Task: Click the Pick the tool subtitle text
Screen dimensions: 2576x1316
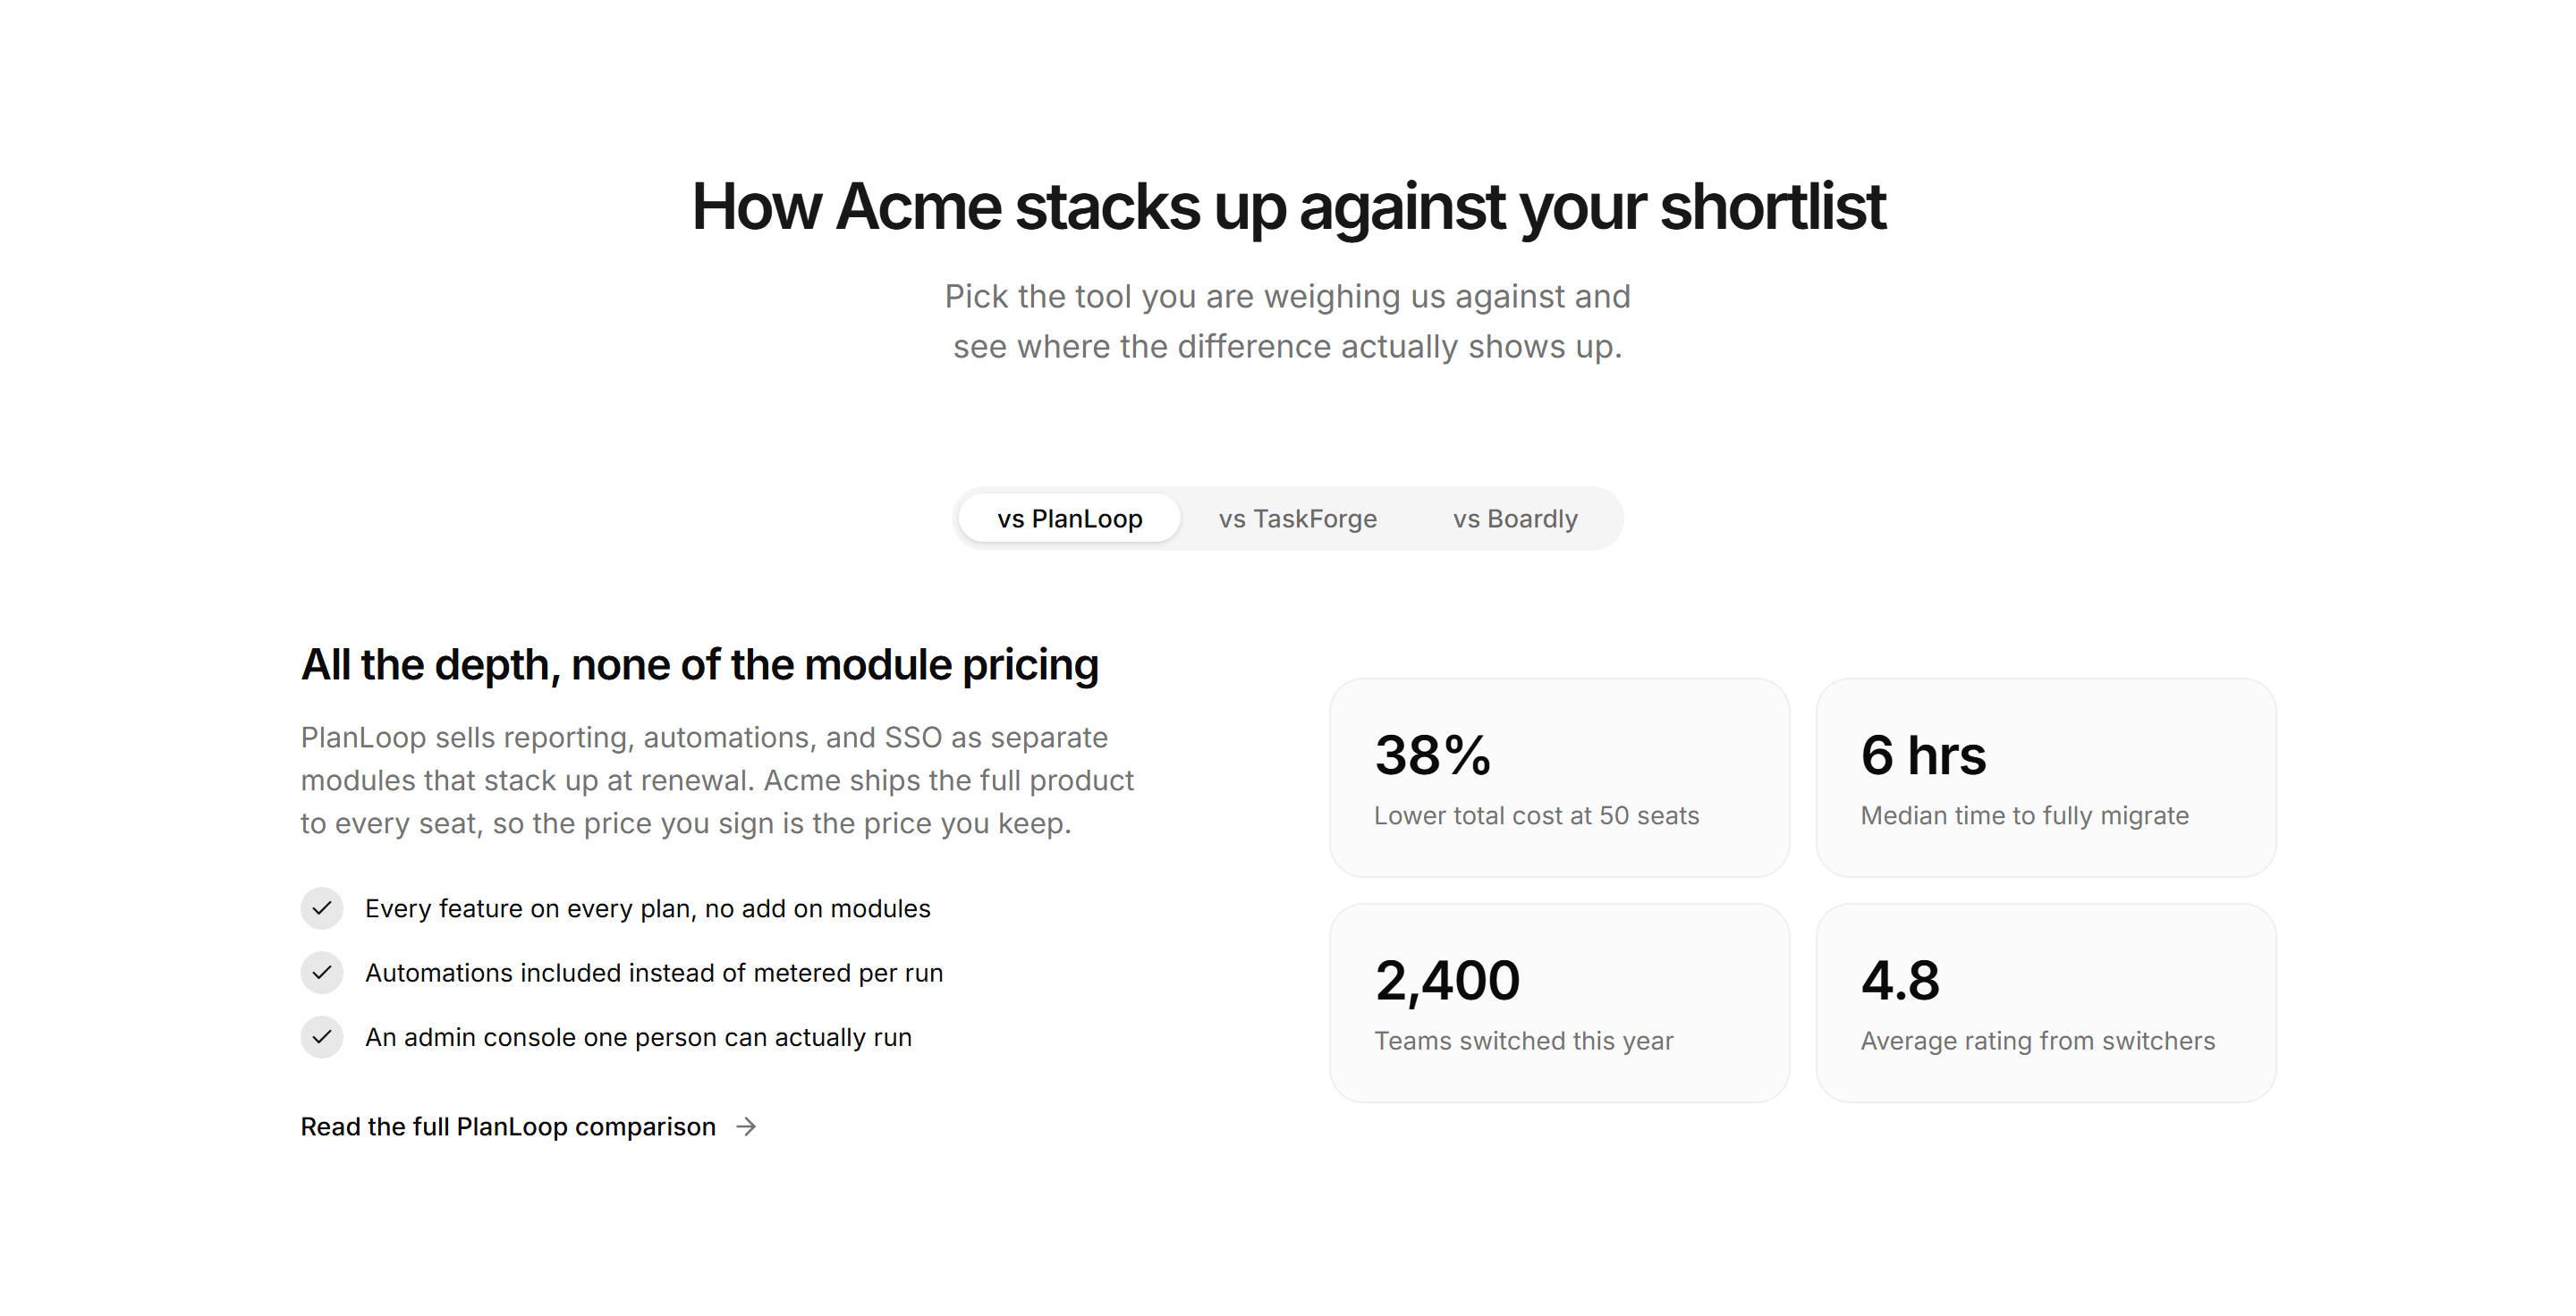Action: (x=1288, y=321)
